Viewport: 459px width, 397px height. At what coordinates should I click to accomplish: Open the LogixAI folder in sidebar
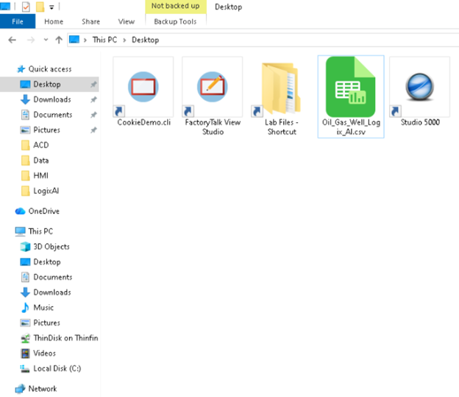pyautogui.click(x=46, y=192)
